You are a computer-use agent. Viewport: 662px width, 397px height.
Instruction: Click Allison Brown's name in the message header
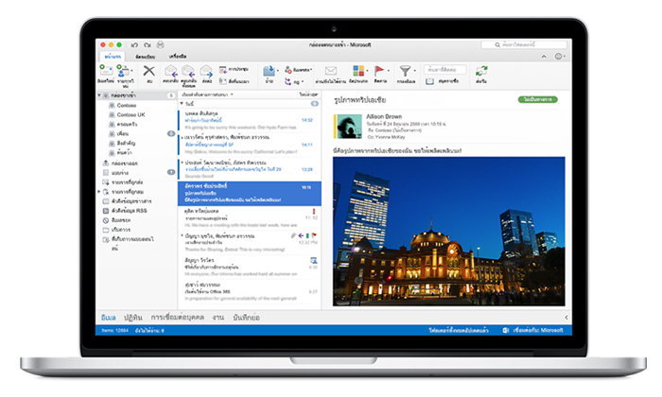click(x=384, y=116)
